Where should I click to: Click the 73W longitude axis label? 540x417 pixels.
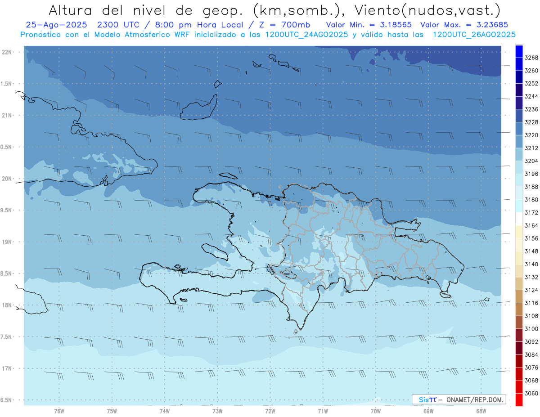[217, 411]
